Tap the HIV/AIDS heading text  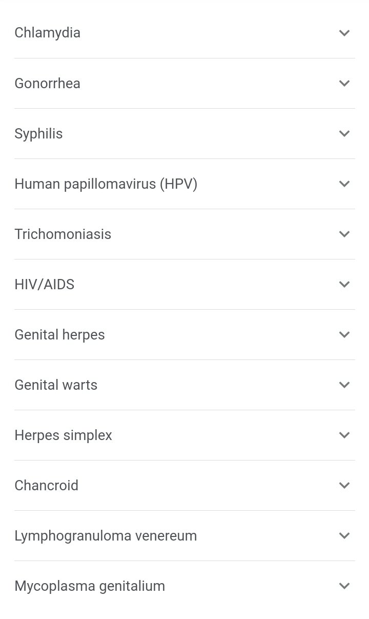(44, 284)
